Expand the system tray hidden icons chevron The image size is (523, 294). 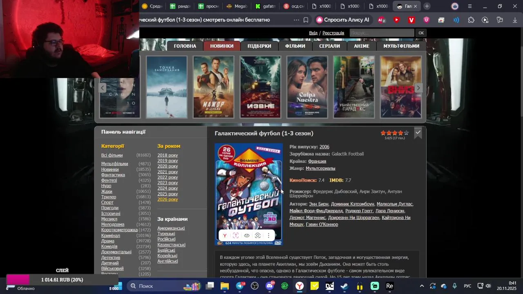click(x=422, y=286)
